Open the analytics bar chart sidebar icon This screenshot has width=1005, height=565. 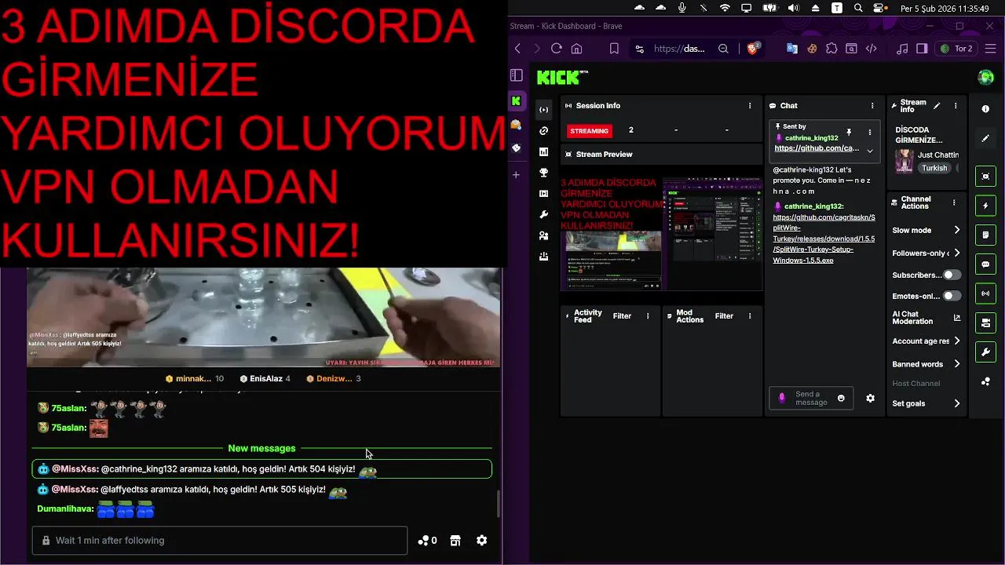(x=543, y=151)
